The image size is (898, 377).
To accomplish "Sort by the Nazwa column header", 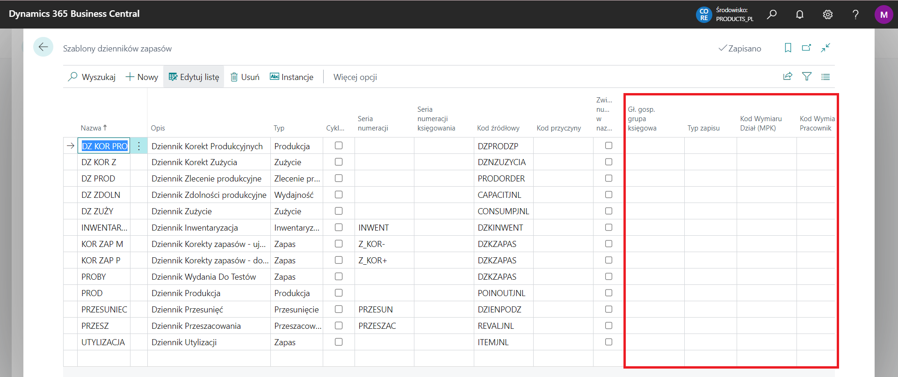I will tap(91, 128).
